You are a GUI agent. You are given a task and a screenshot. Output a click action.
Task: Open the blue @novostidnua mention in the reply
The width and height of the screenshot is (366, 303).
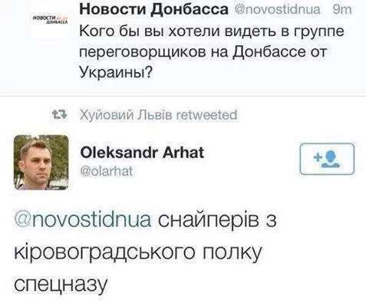coord(83,220)
